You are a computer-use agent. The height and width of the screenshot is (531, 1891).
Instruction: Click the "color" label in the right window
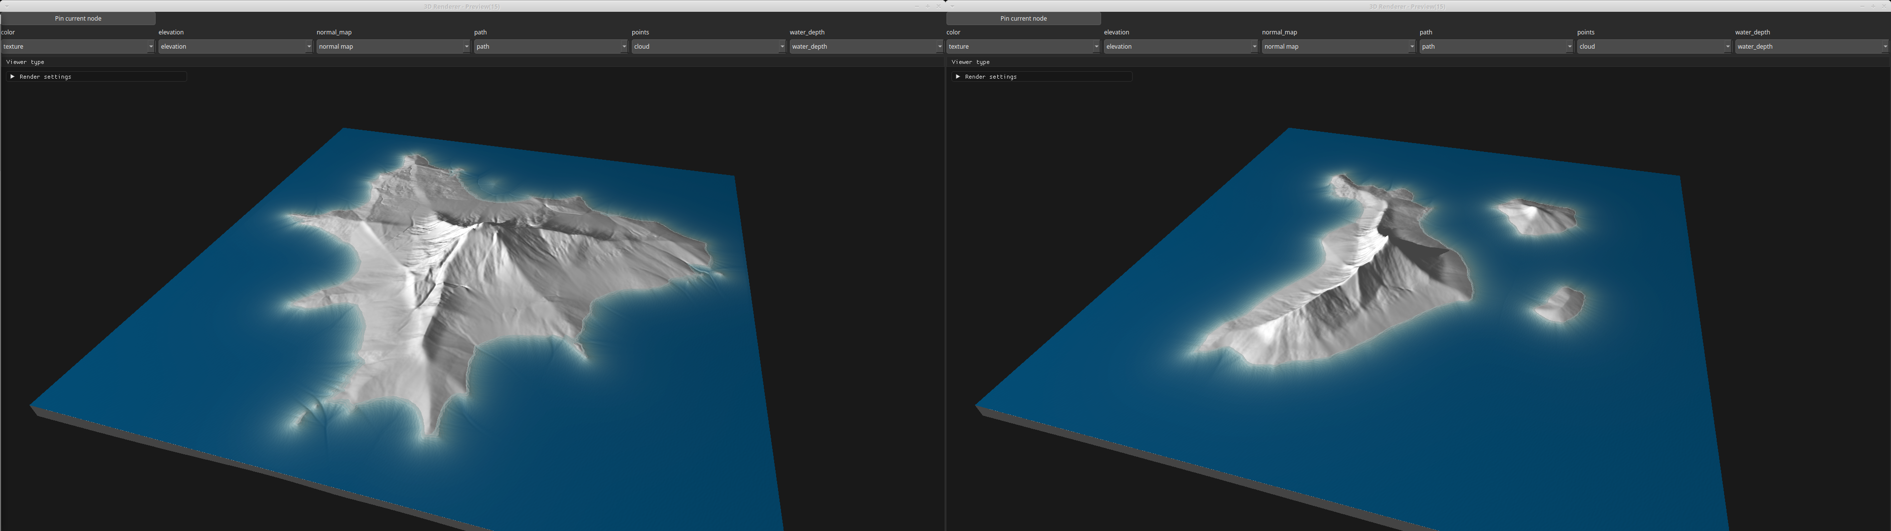953,32
